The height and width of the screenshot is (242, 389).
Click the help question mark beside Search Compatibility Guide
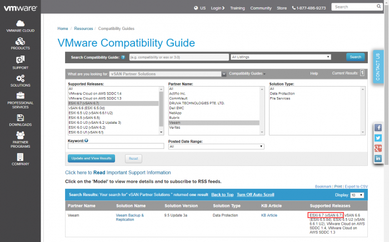(123, 57)
